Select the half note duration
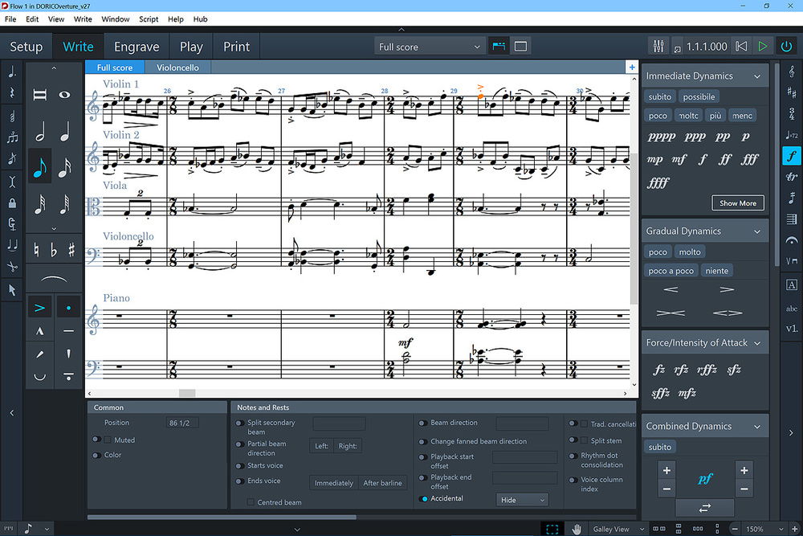This screenshot has width=803, height=536. (40, 131)
